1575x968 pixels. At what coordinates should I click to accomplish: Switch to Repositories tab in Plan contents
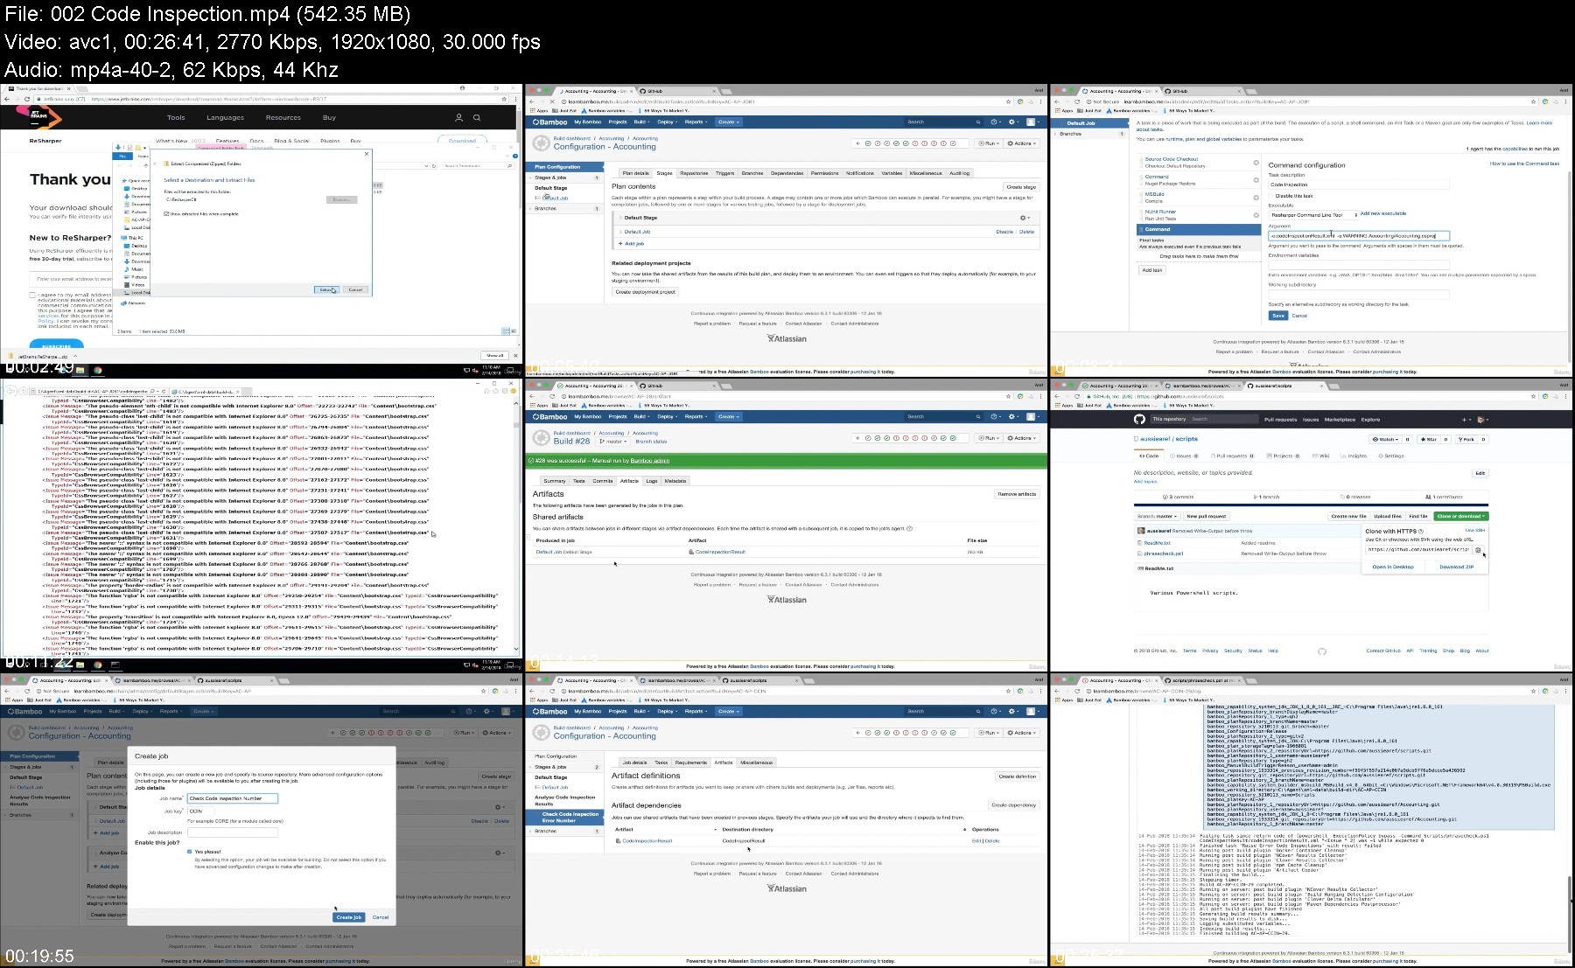pyautogui.click(x=694, y=173)
